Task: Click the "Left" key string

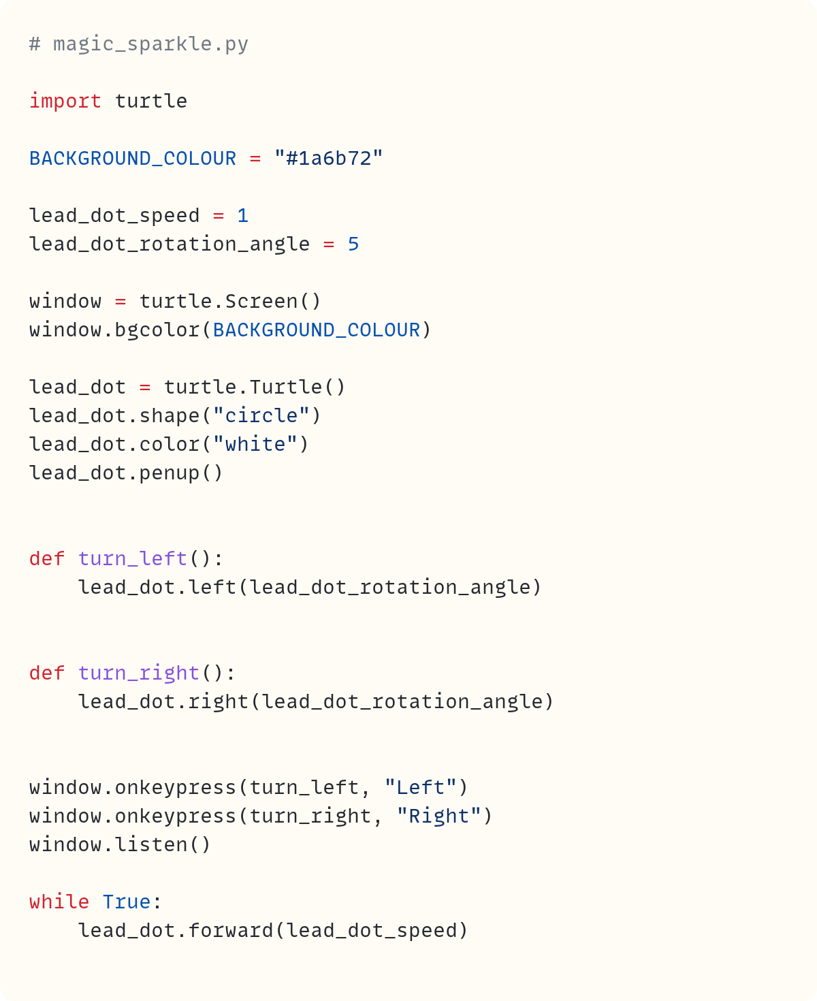Action: [x=420, y=788]
